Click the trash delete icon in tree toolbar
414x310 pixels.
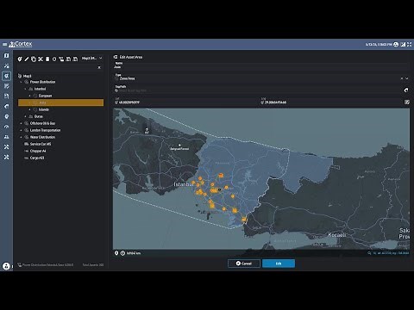pyautogui.click(x=47, y=59)
